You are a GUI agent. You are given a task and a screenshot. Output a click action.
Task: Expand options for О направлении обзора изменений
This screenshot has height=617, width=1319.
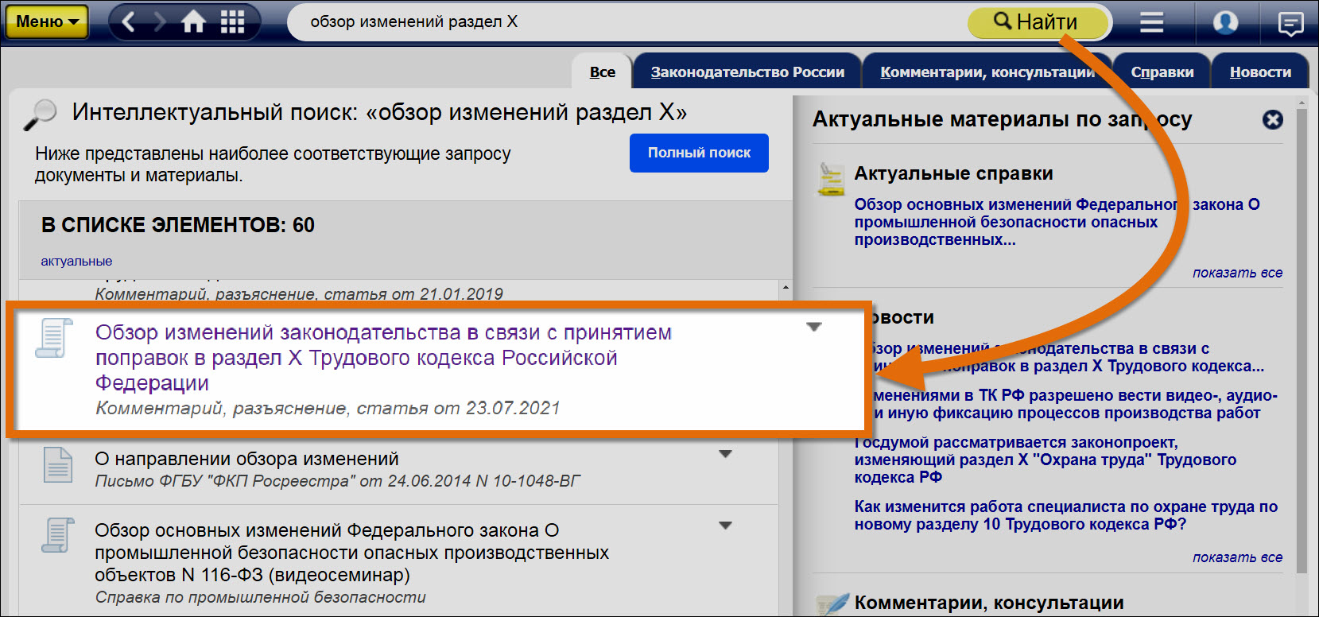[725, 454]
